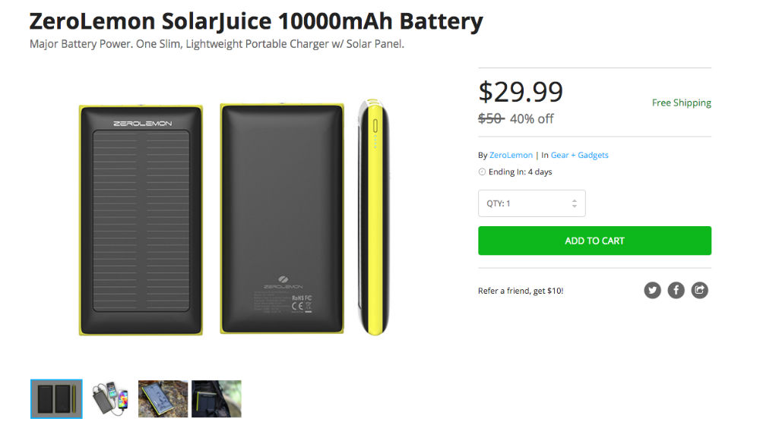
Task: Show the thumbnail with phones charging
Action: click(x=110, y=399)
